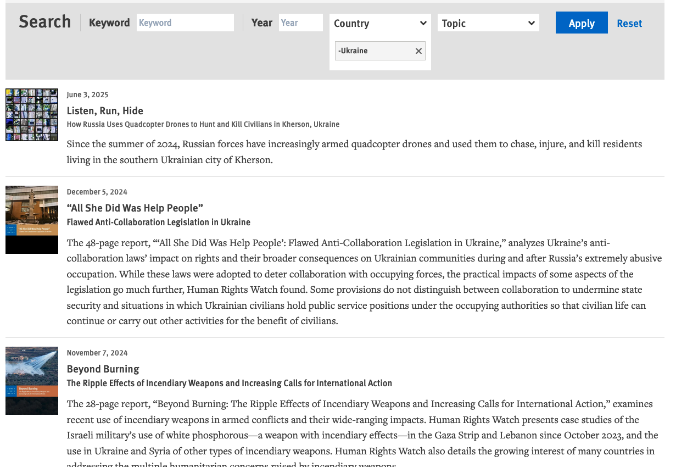Click the Keyword input field
Viewport: 687px width, 467px height.
tap(185, 23)
